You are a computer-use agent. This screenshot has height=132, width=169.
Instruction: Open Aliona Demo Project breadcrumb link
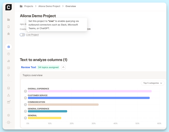click(49, 6)
